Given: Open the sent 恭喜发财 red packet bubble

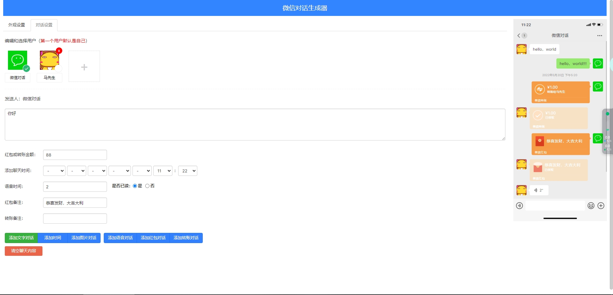Looking at the screenshot, I should pos(561,144).
